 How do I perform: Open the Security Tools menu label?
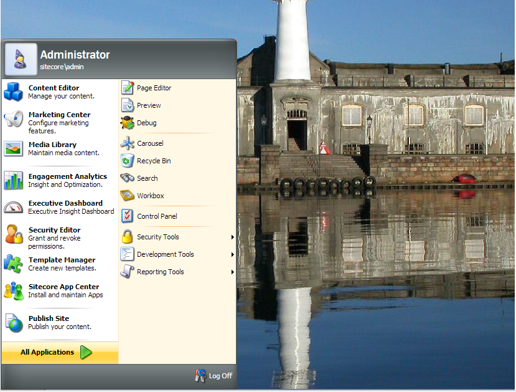[x=158, y=237]
